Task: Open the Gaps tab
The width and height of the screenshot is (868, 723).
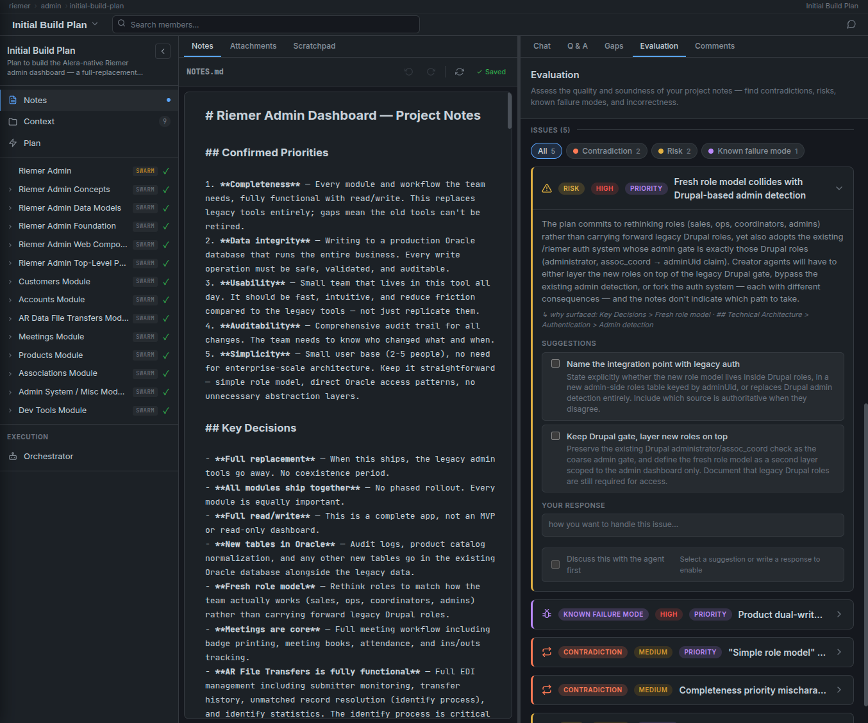Action: 613,46
